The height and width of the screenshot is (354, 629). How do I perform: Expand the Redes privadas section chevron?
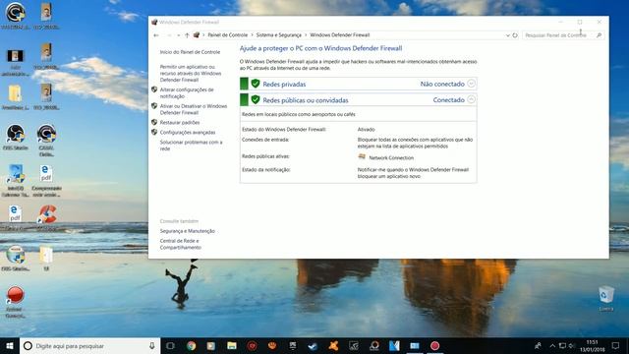(x=472, y=84)
